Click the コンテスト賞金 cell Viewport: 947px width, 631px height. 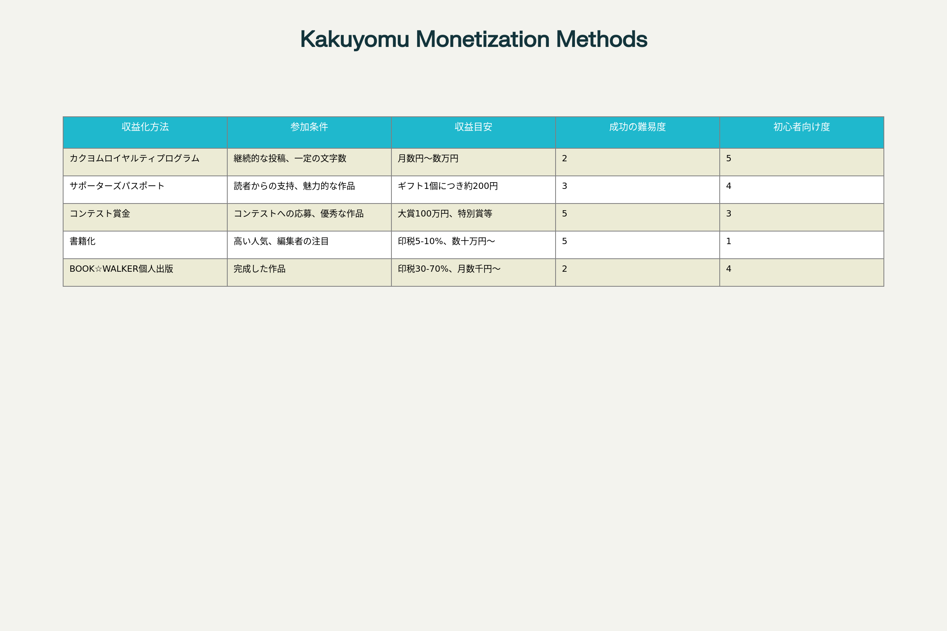click(145, 217)
